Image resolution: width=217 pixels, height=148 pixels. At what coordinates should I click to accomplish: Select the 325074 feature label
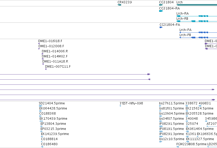point(192,124)
